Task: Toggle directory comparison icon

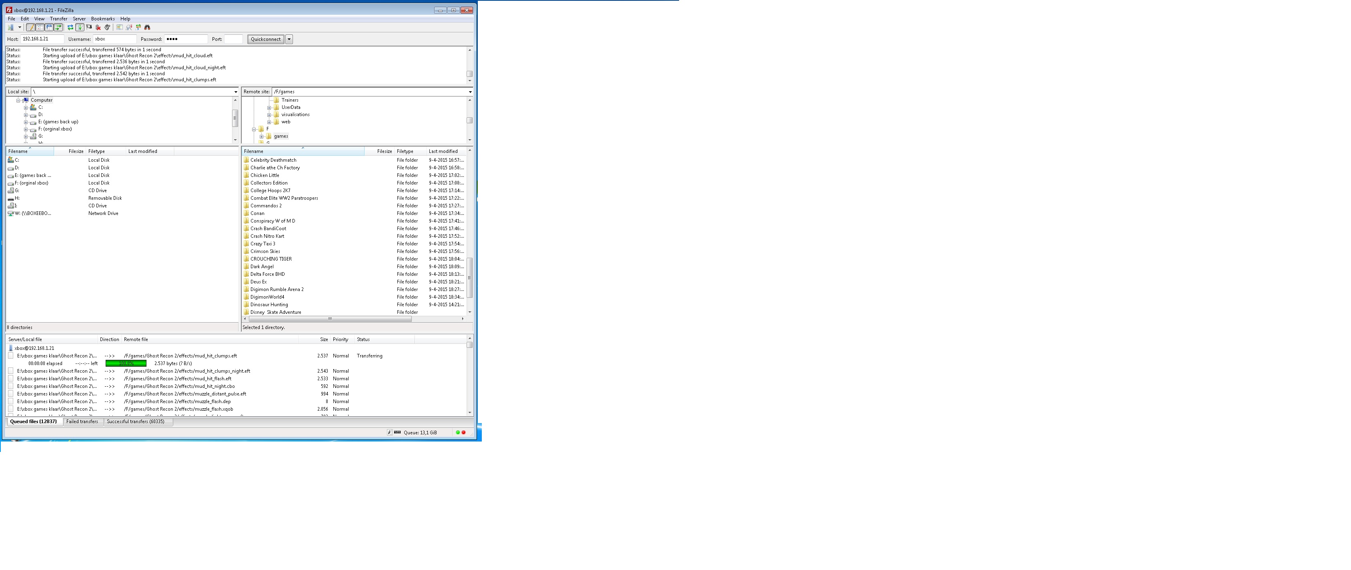Action: pyautogui.click(x=129, y=27)
